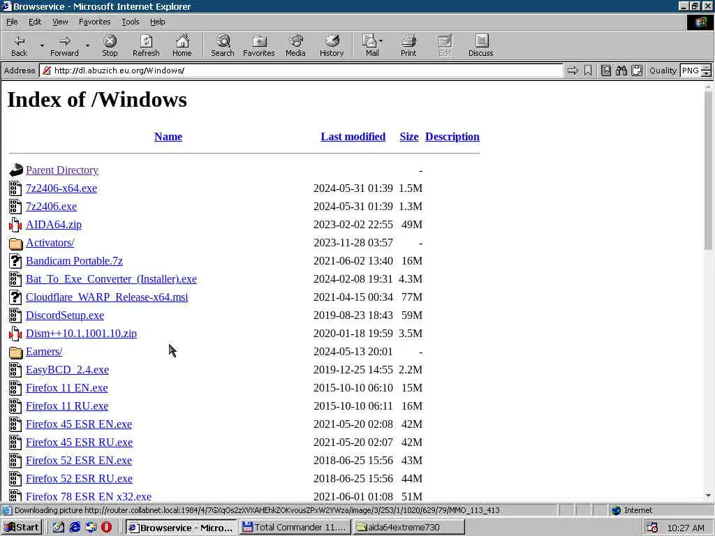Click the tray scheduler icon near clock
This screenshot has height=536, width=715.
click(x=652, y=528)
